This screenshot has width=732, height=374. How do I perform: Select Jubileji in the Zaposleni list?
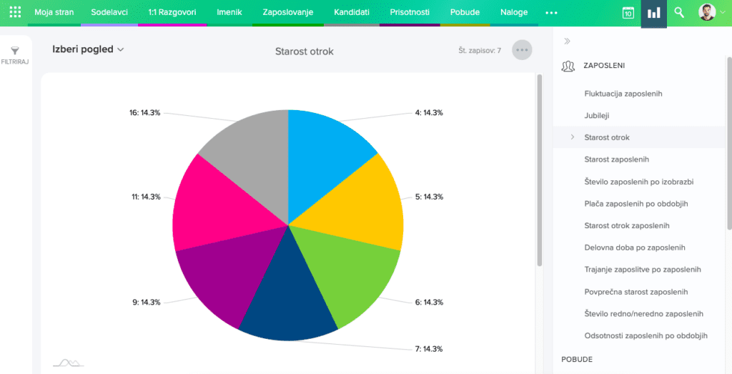click(596, 115)
